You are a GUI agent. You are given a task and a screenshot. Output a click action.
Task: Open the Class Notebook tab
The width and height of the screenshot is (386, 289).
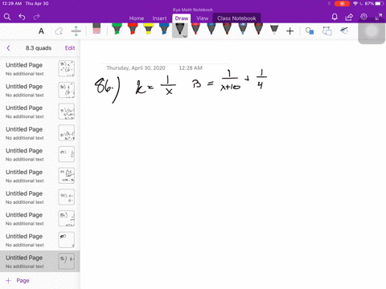[236, 18]
